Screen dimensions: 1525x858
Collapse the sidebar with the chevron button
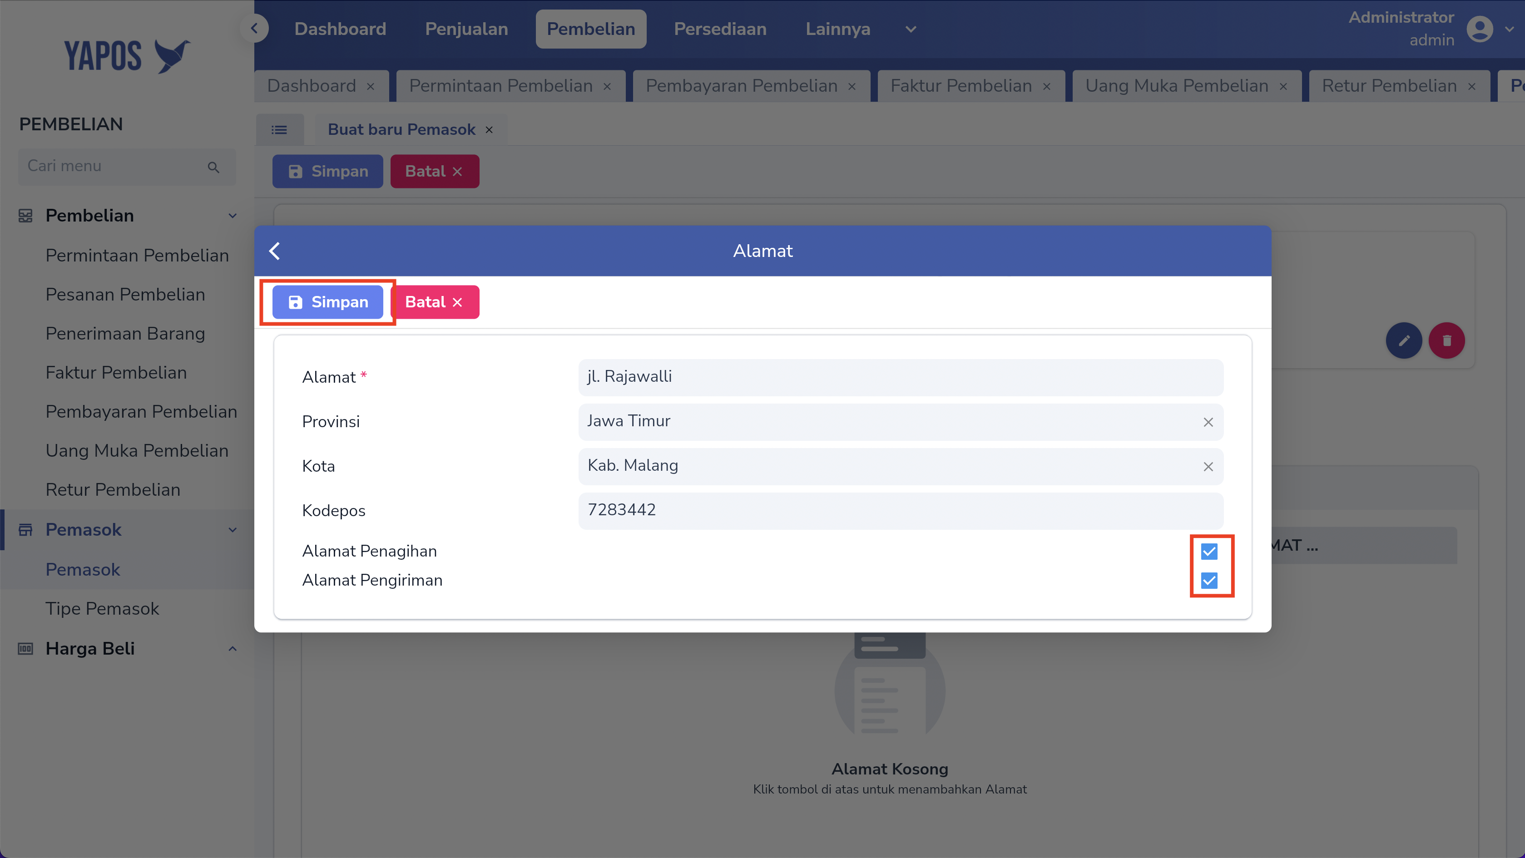(x=255, y=29)
